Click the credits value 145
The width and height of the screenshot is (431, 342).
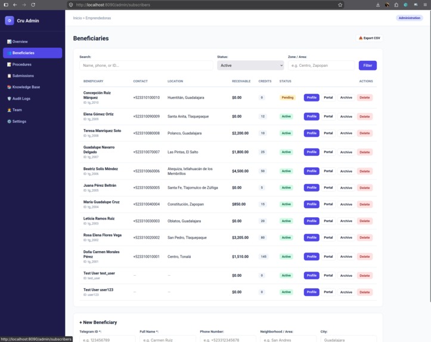263,257
